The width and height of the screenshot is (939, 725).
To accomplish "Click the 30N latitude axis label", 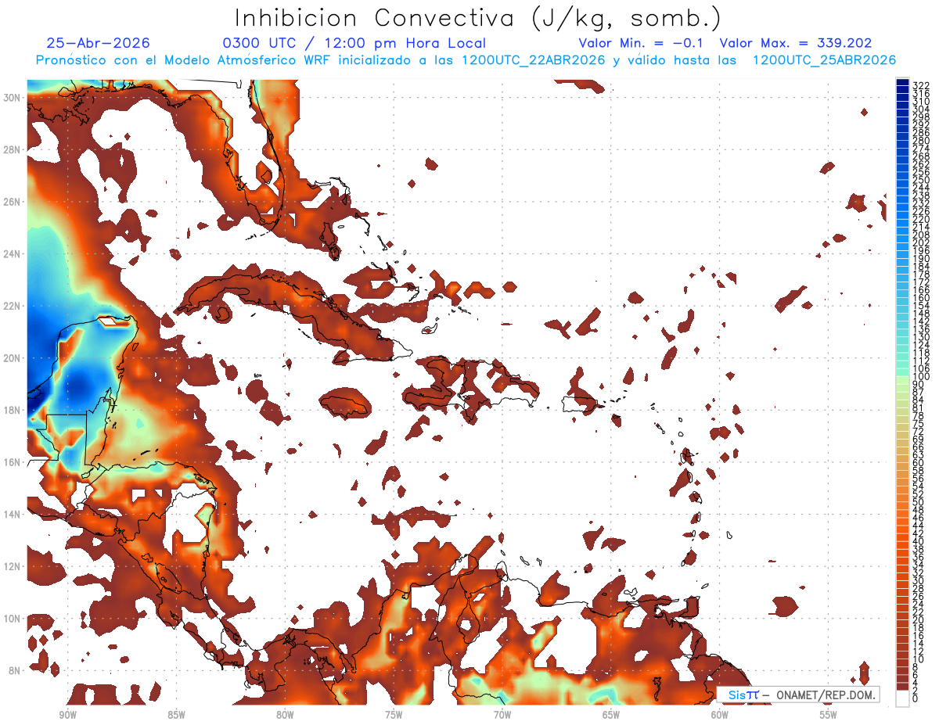I will pos(13,97).
